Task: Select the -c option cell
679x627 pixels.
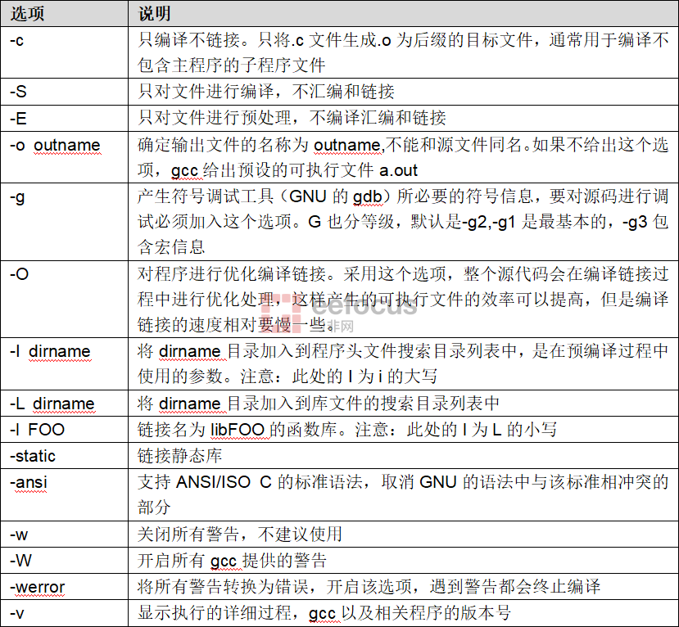Action: [x=64, y=52]
